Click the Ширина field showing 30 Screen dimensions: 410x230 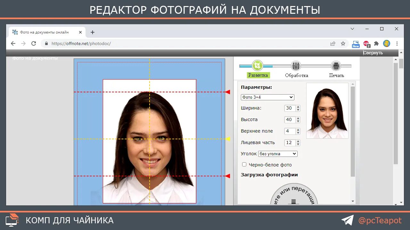coord(290,108)
